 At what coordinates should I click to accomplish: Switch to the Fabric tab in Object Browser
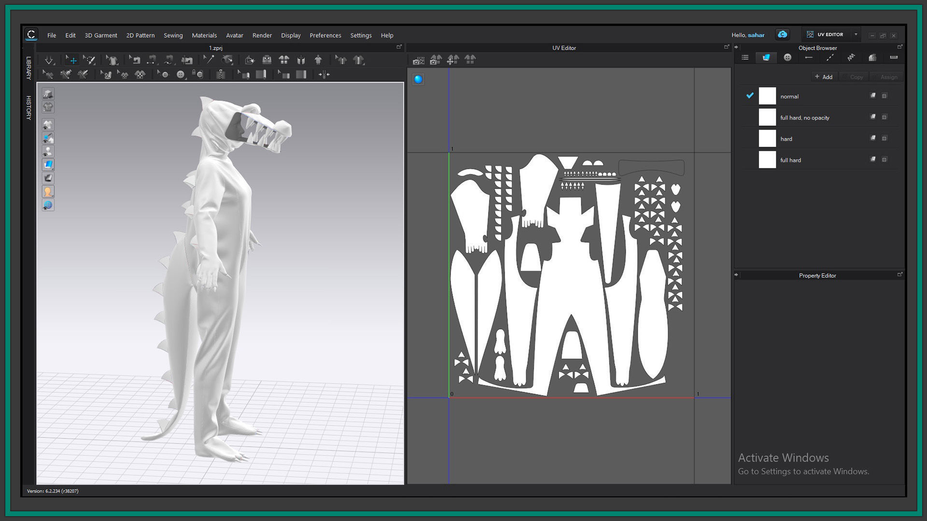click(x=766, y=57)
